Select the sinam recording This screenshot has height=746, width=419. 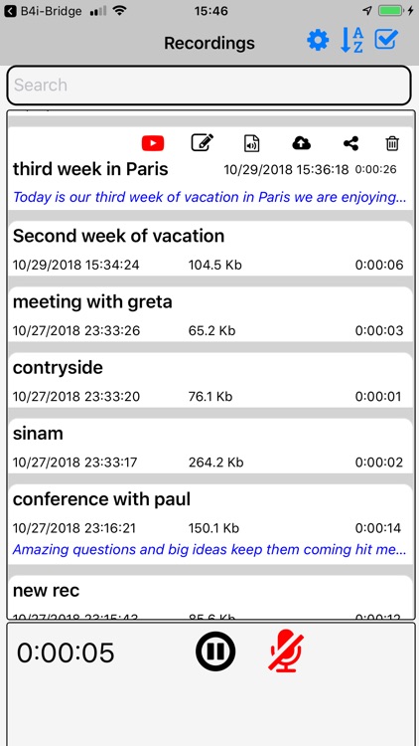click(x=209, y=448)
